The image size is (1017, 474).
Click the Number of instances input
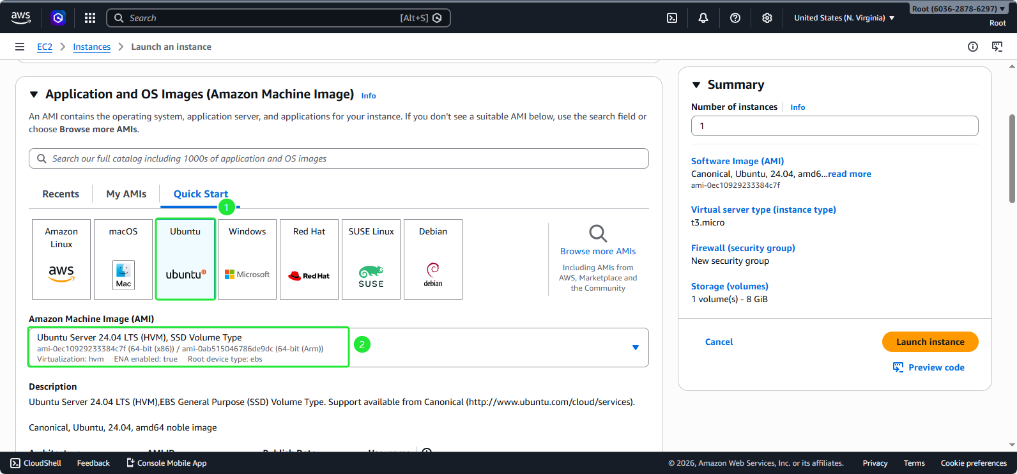tap(834, 126)
